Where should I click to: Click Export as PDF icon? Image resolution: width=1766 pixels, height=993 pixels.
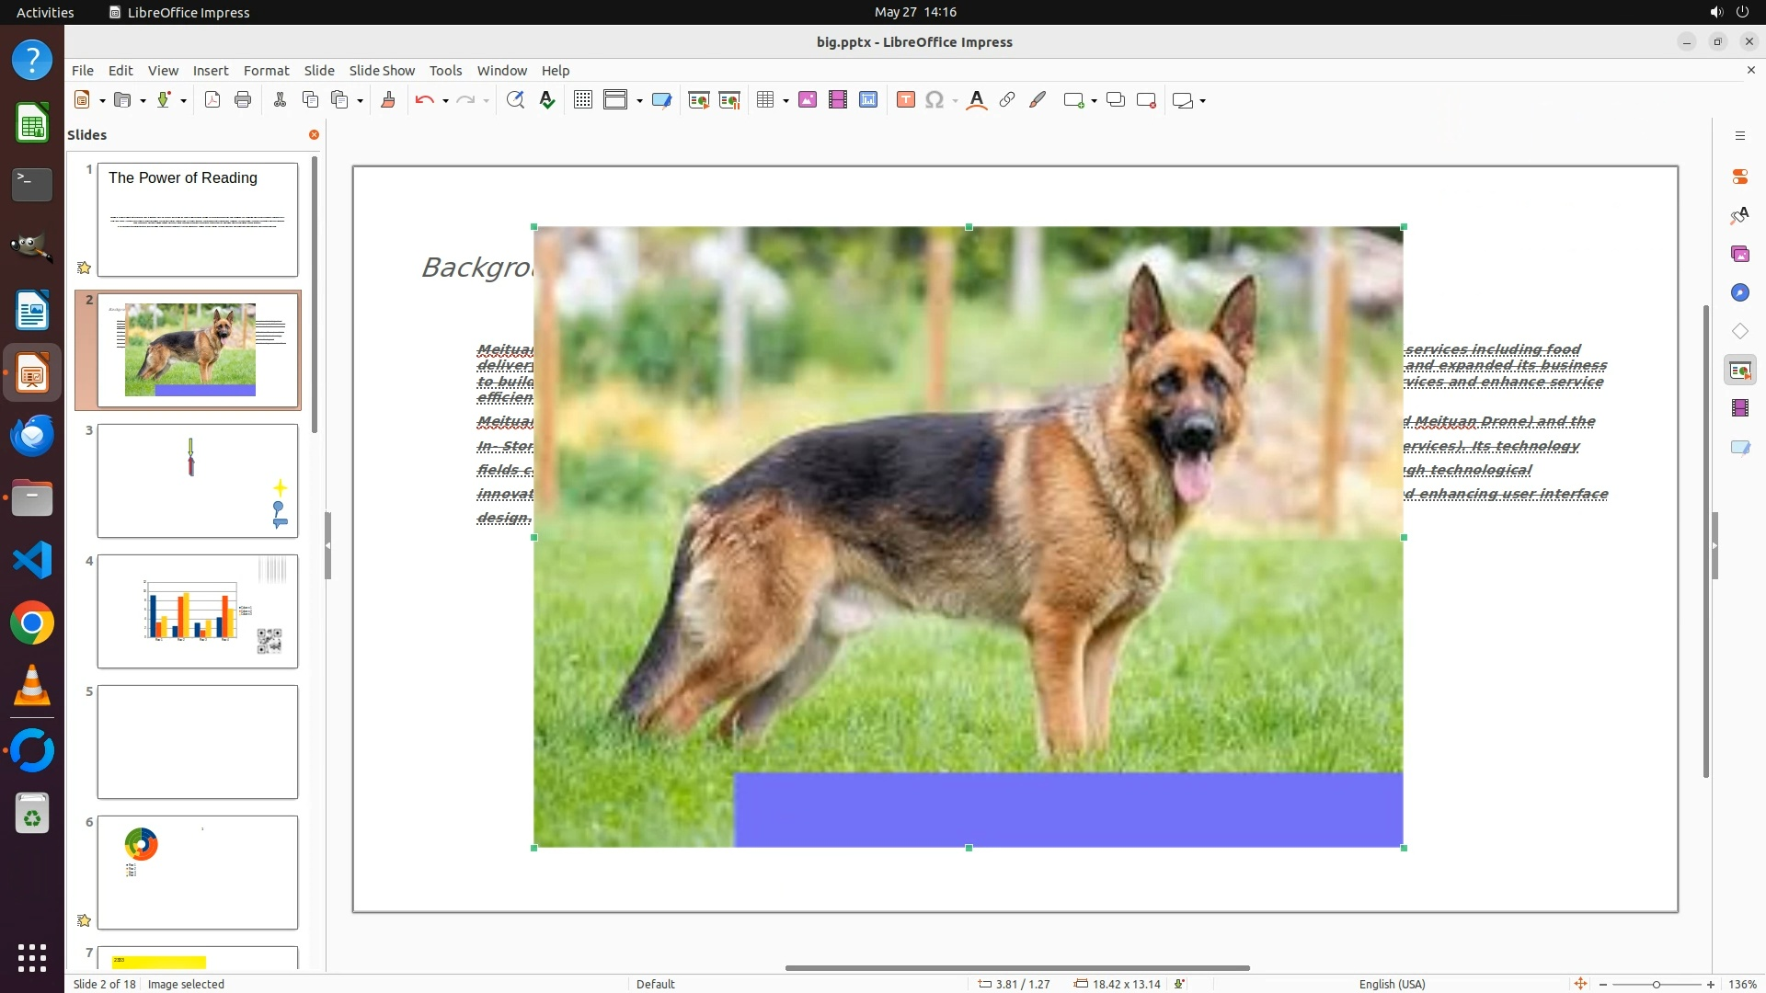(212, 100)
